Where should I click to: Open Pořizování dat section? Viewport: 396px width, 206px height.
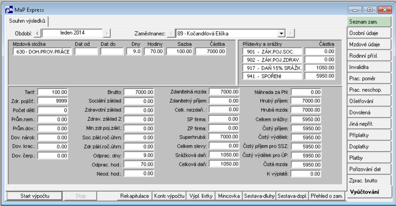point(369,169)
